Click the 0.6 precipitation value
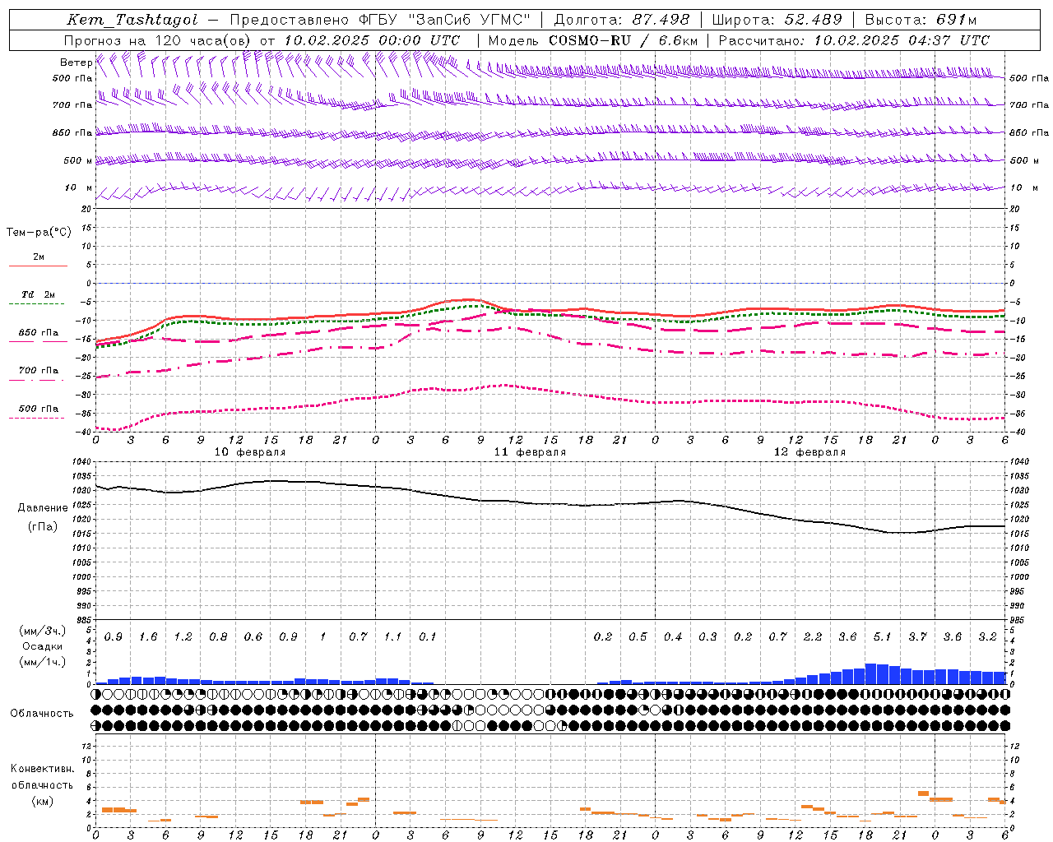This screenshot has width=1053, height=842. 253,637
